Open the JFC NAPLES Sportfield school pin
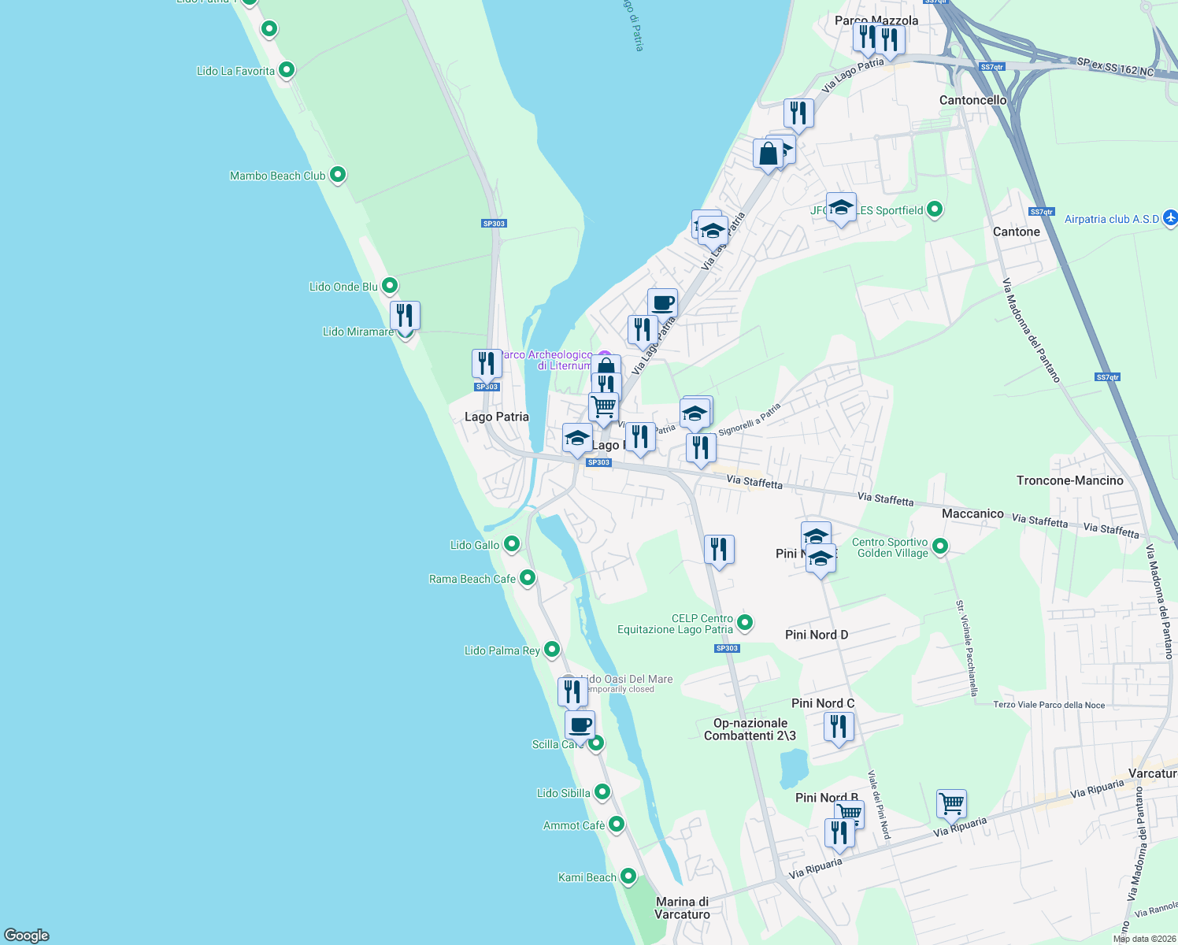The width and height of the screenshot is (1178, 945). [841, 208]
